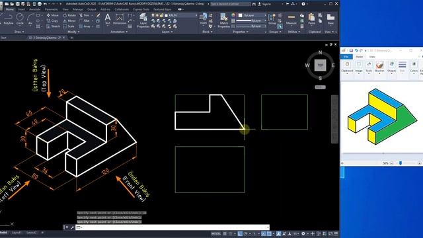
Task: Open the Insert ribbon tab
Action: (x=21, y=9)
